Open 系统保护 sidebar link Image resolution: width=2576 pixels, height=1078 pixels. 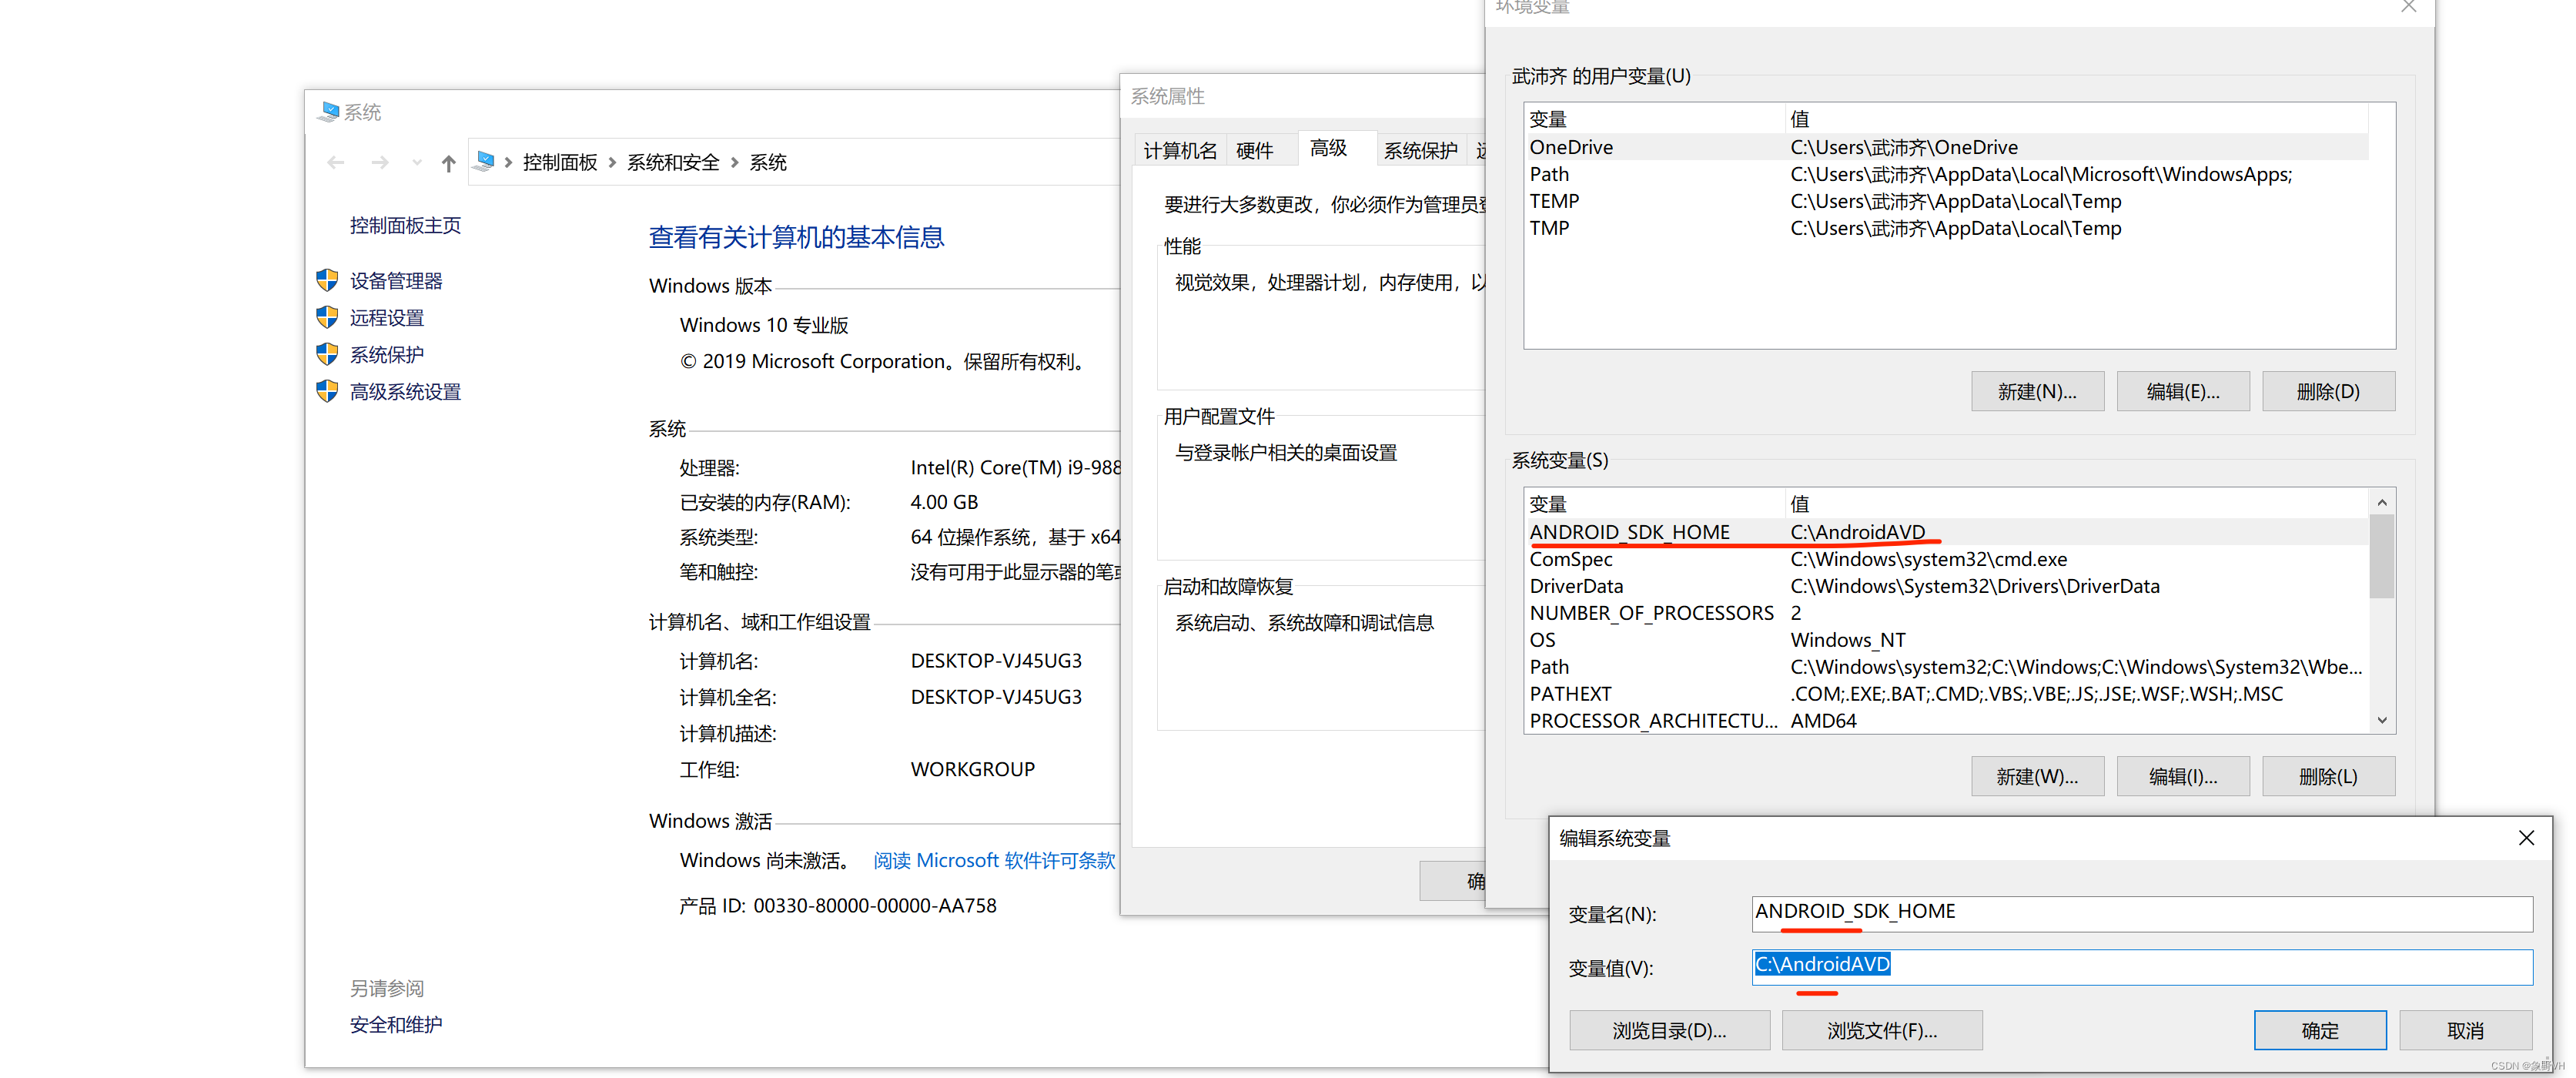[x=387, y=355]
